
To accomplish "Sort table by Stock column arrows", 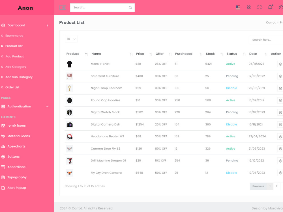I will [x=222, y=54].
